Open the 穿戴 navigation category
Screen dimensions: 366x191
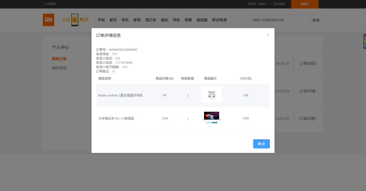point(188,20)
